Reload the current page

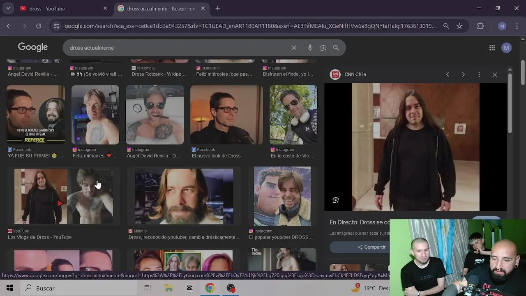(x=39, y=26)
